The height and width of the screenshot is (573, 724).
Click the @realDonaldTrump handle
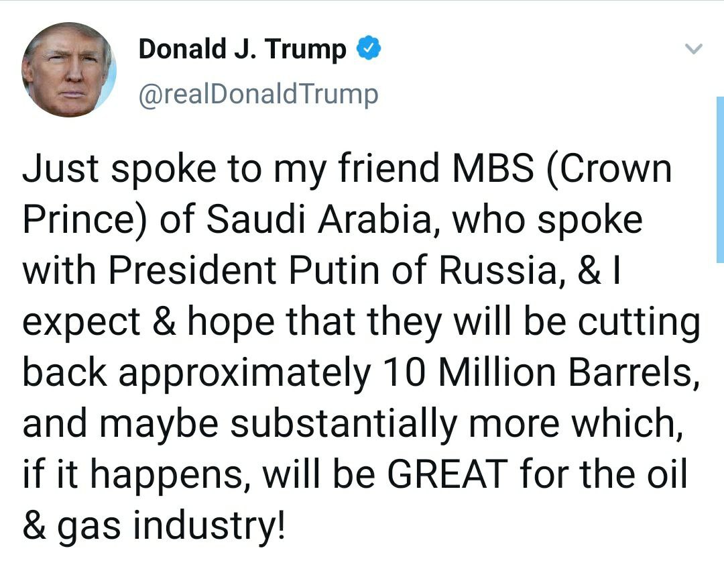click(x=258, y=94)
